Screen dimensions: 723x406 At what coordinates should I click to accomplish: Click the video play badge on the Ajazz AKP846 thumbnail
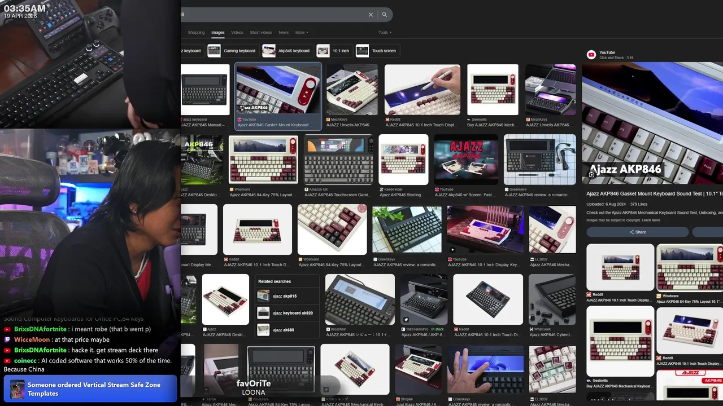[x=241, y=108]
